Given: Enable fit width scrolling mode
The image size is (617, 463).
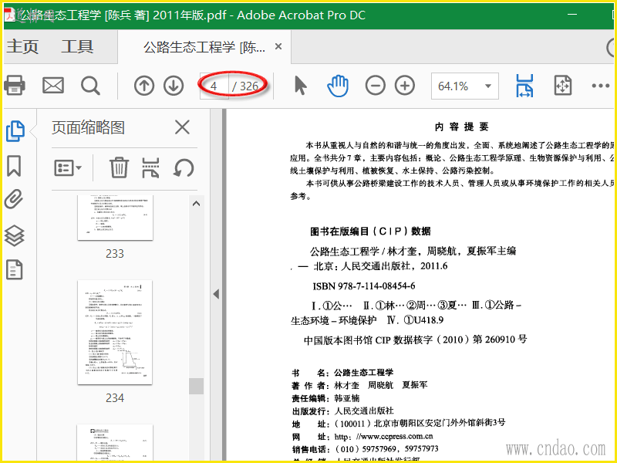Looking at the screenshot, I should click(524, 86).
